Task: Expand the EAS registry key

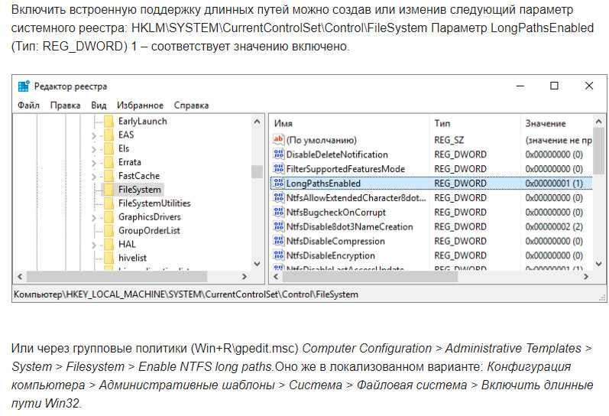Action: click(94, 135)
